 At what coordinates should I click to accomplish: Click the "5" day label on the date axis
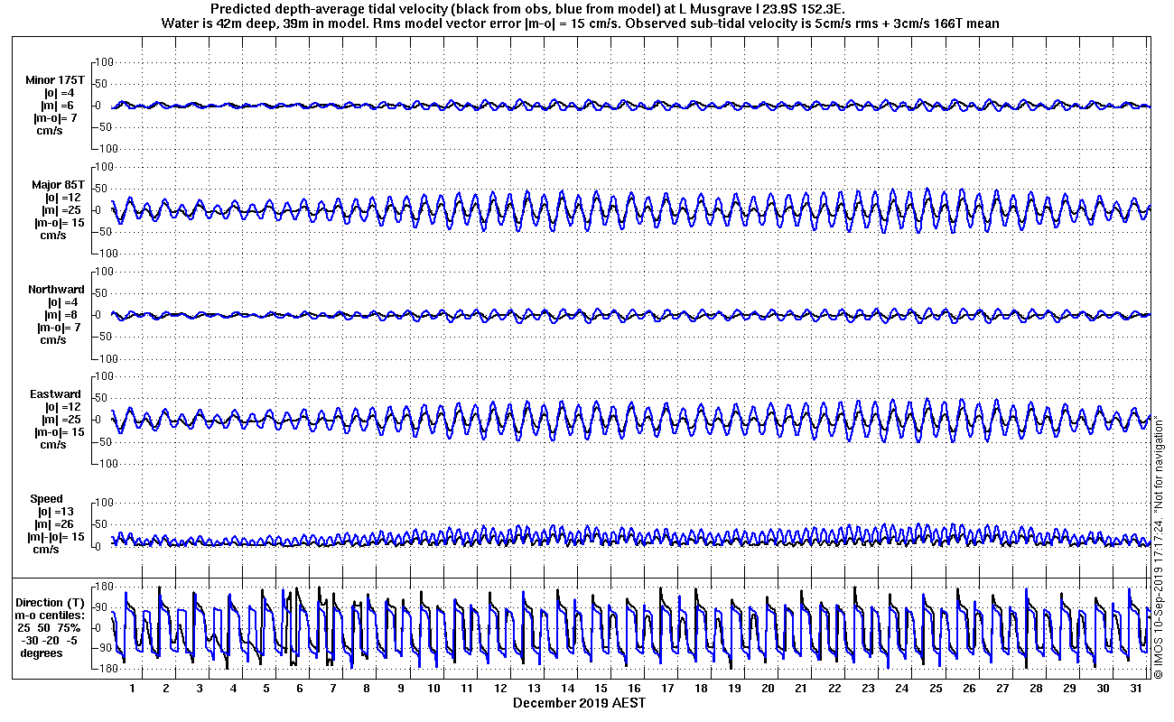[266, 689]
